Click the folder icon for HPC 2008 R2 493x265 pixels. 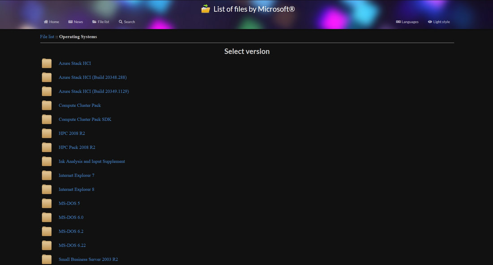[47, 133]
